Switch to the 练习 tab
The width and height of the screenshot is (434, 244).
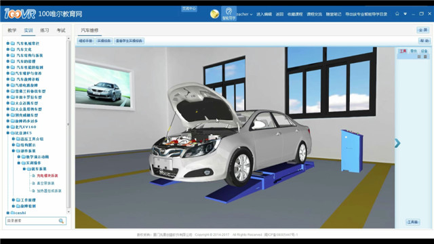pyautogui.click(x=45, y=30)
